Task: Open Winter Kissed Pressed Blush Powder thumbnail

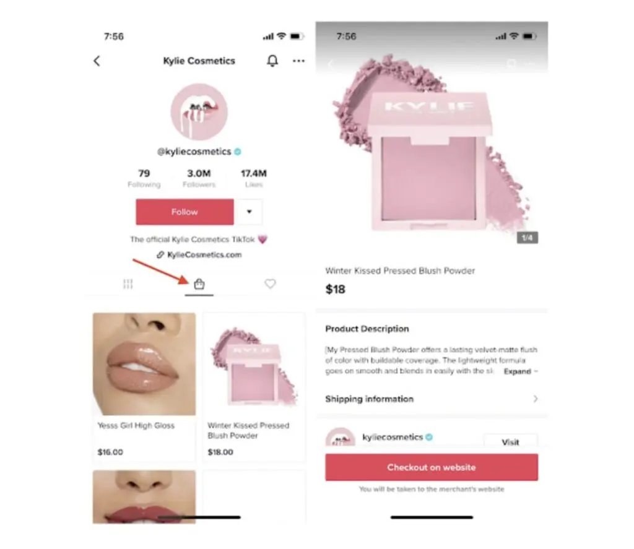Action: 254,364
